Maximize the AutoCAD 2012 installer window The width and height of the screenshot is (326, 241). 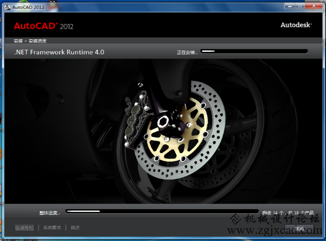pos(300,6)
